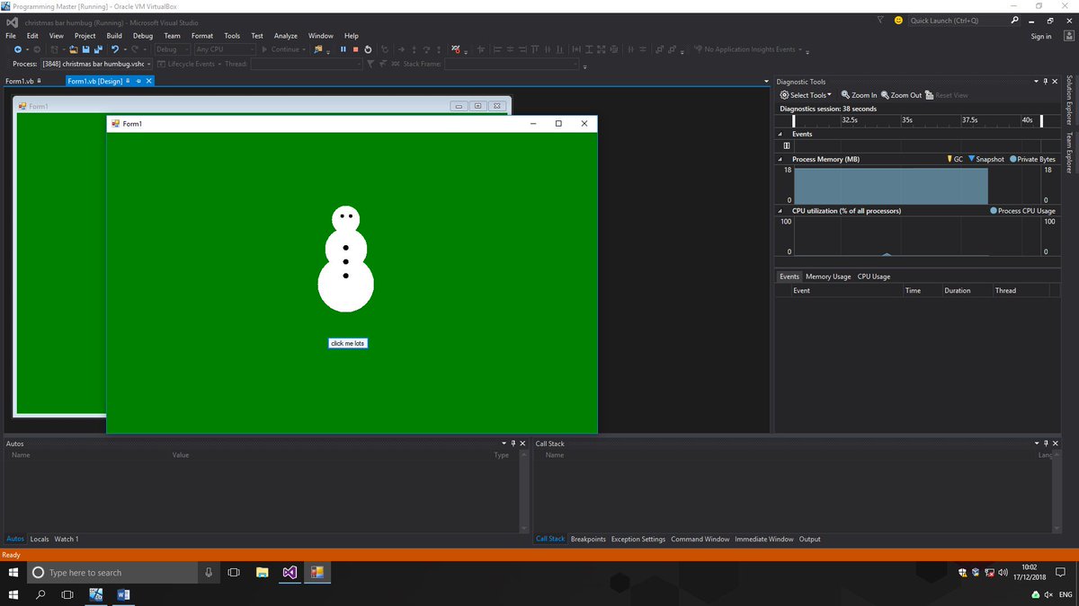The width and height of the screenshot is (1079, 606).
Task: Click the diagnostics timeline ruler at 35s
Action: tap(906, 119)
